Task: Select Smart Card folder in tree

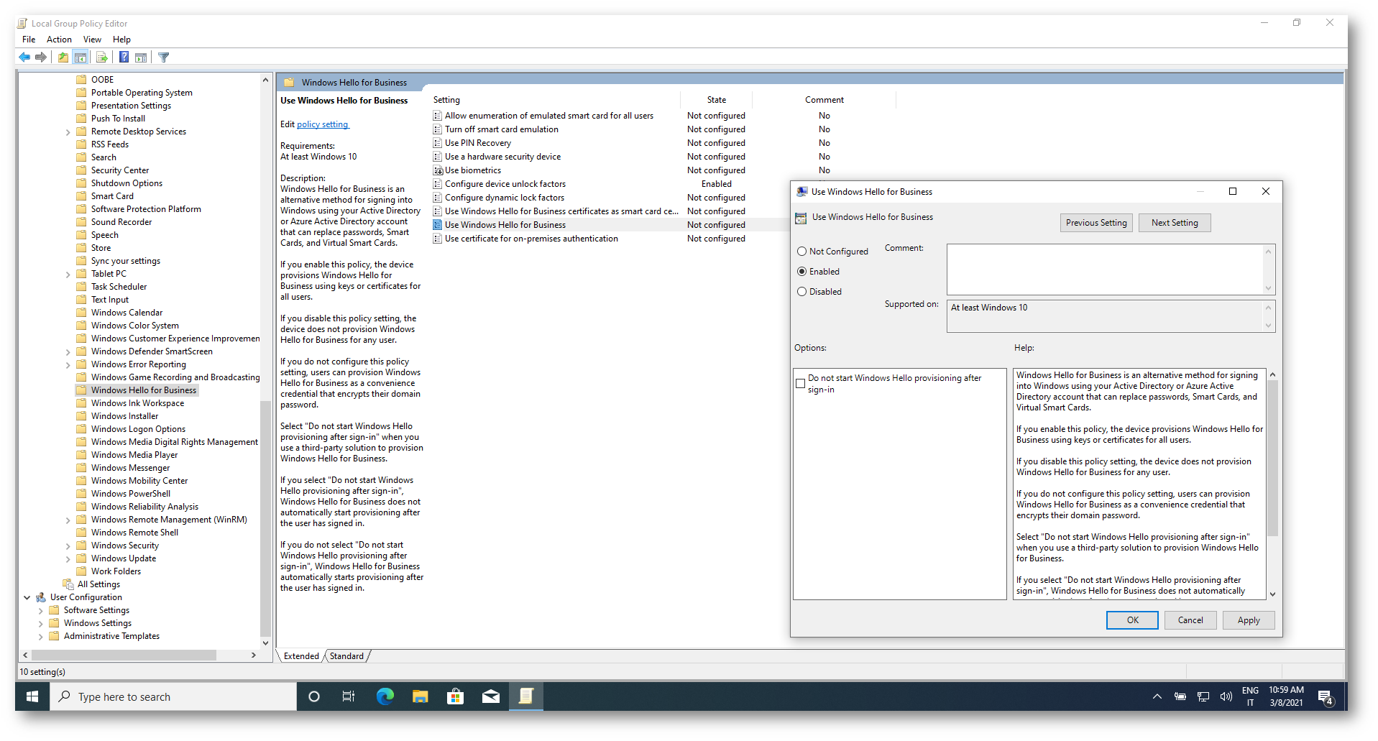Action: pyautogui.click(x=112, y=196)
